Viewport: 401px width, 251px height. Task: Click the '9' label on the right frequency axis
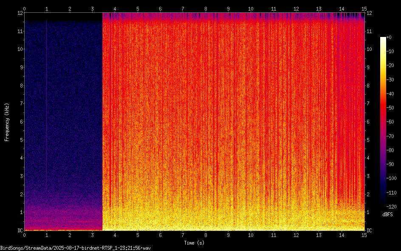pyautogui.click(x=368, y=68)
